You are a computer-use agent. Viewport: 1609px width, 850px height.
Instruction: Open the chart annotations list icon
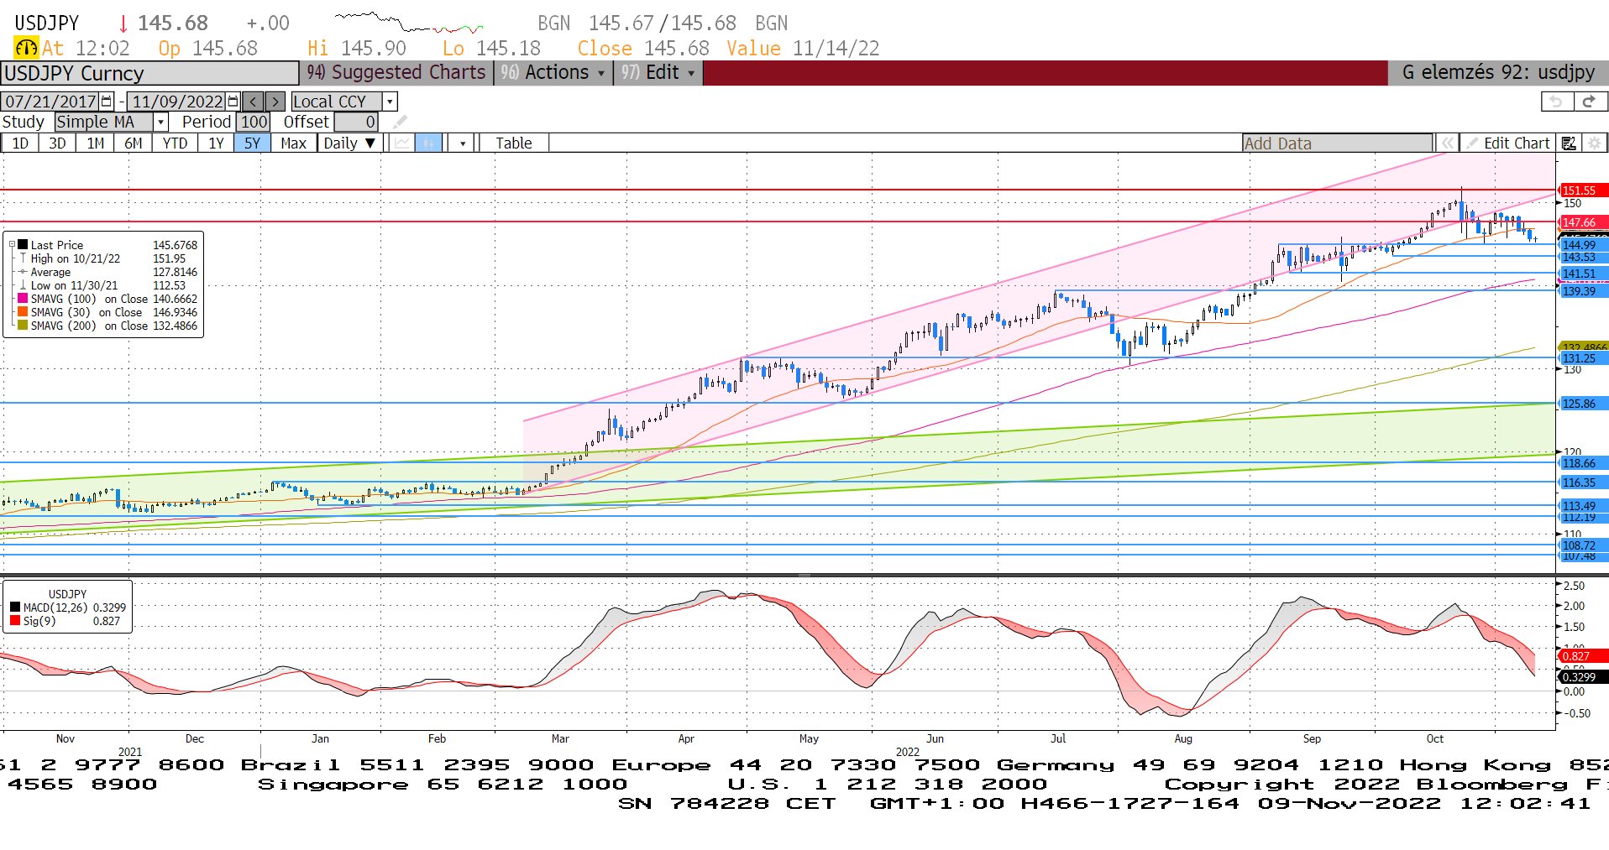pyautogui.click(x=1569, y=143)
